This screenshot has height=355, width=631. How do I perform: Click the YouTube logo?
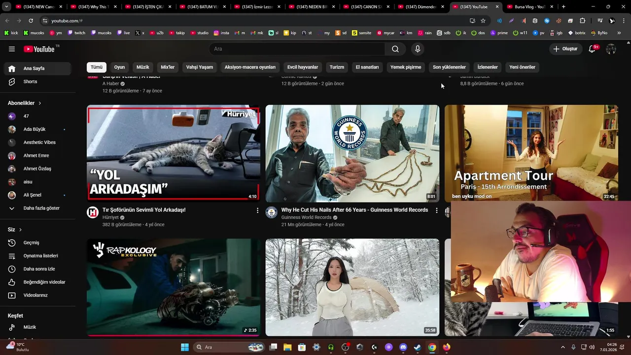(39, 49)
